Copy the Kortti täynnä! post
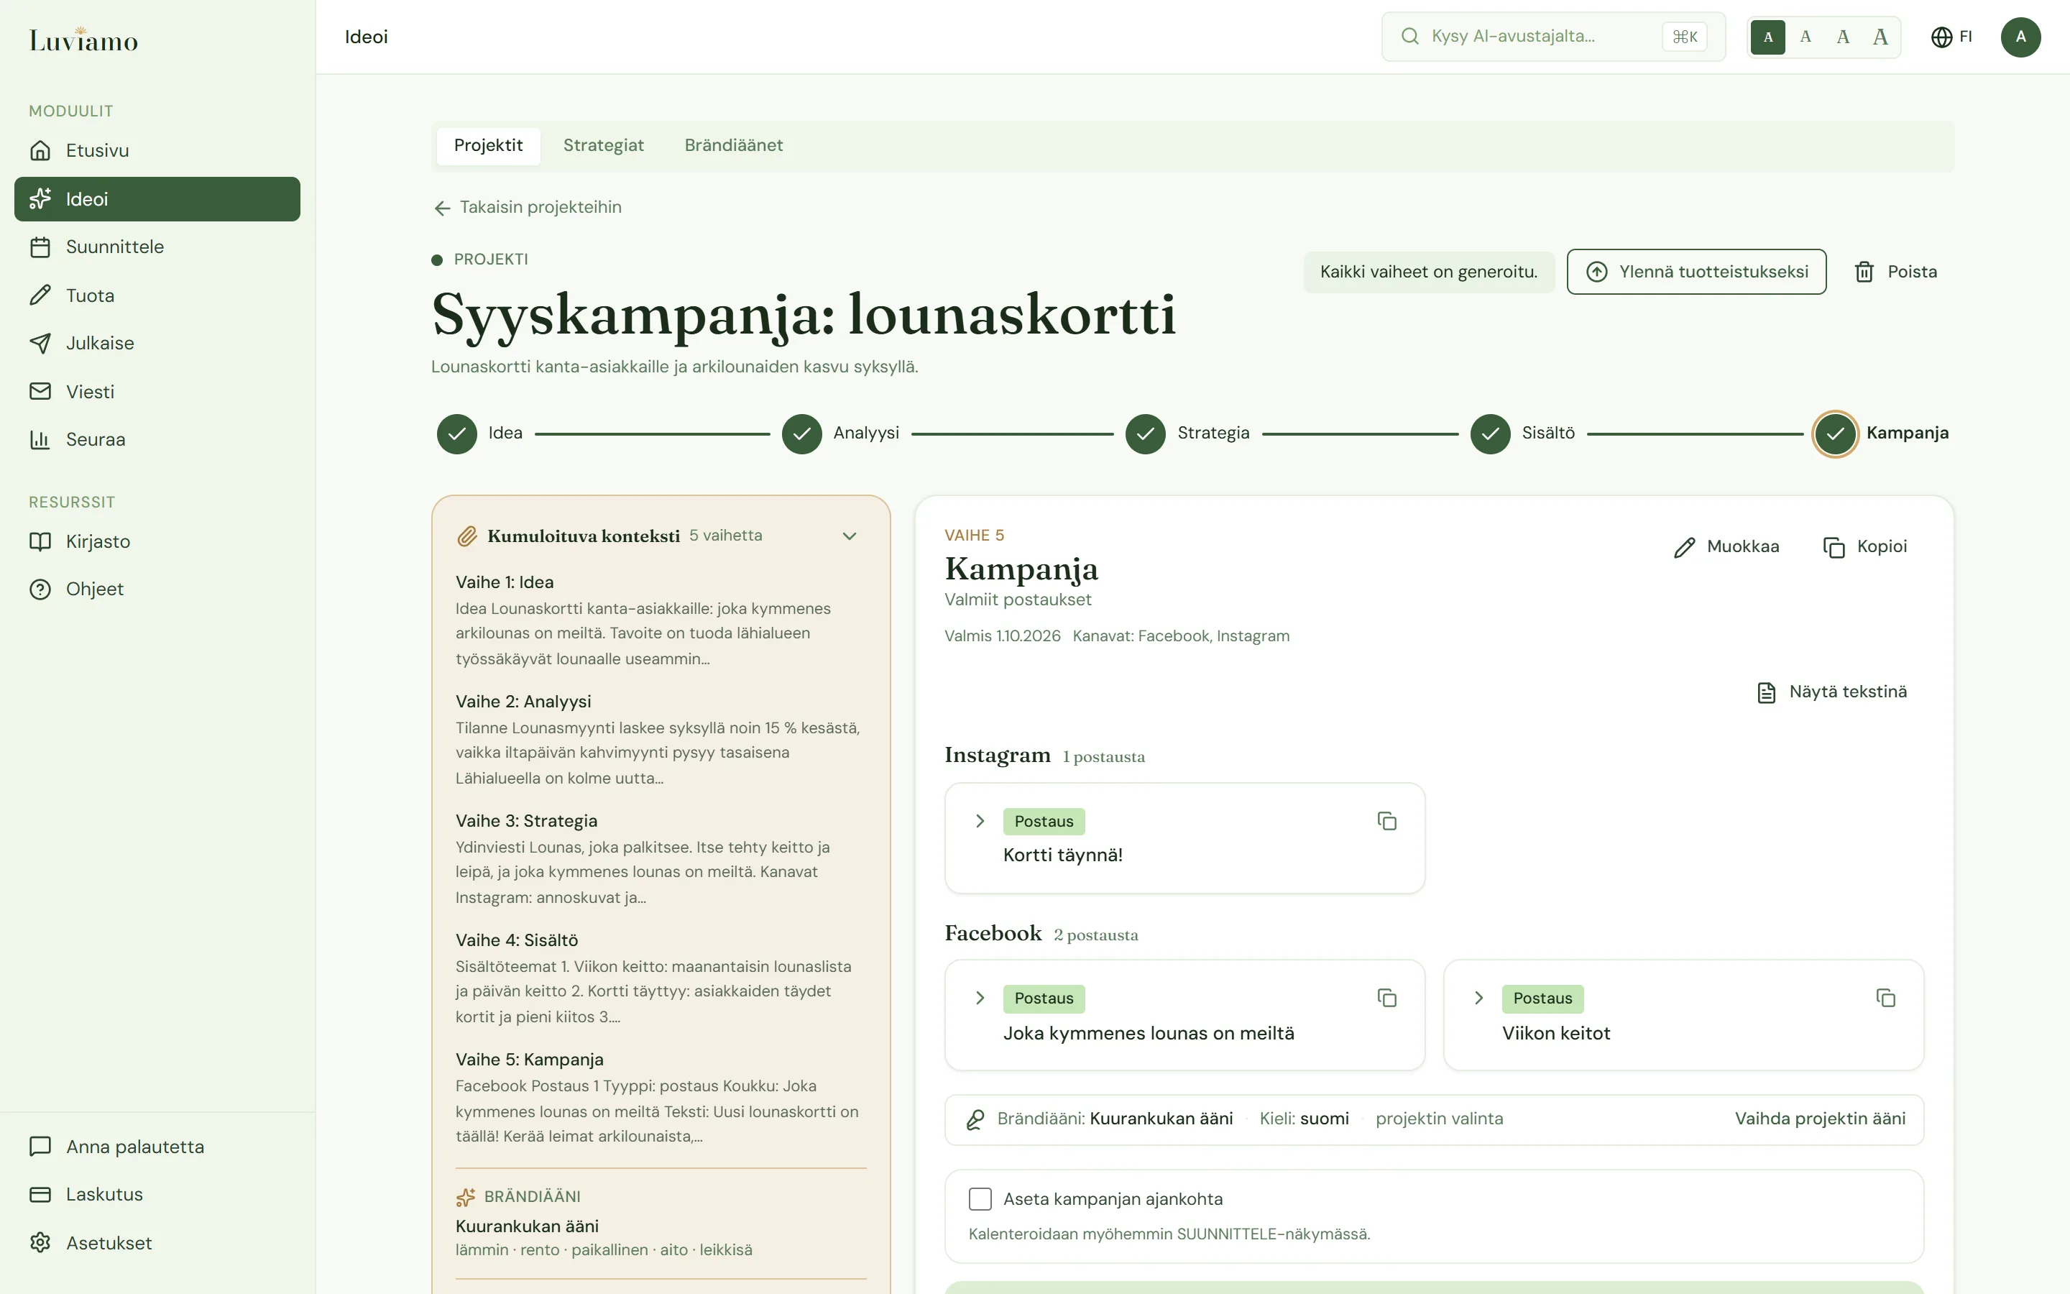This screenshot has height=1294, width=2070. 1386,821
